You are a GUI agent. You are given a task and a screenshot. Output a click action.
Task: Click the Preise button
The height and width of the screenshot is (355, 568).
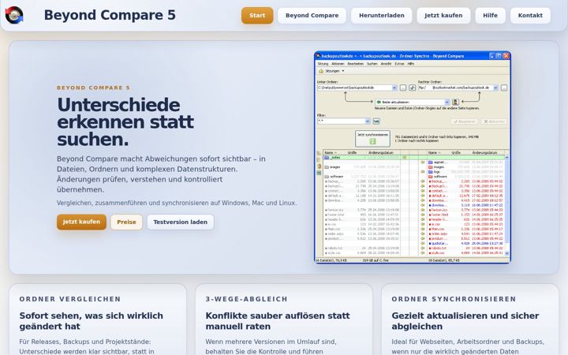[126, 222]
